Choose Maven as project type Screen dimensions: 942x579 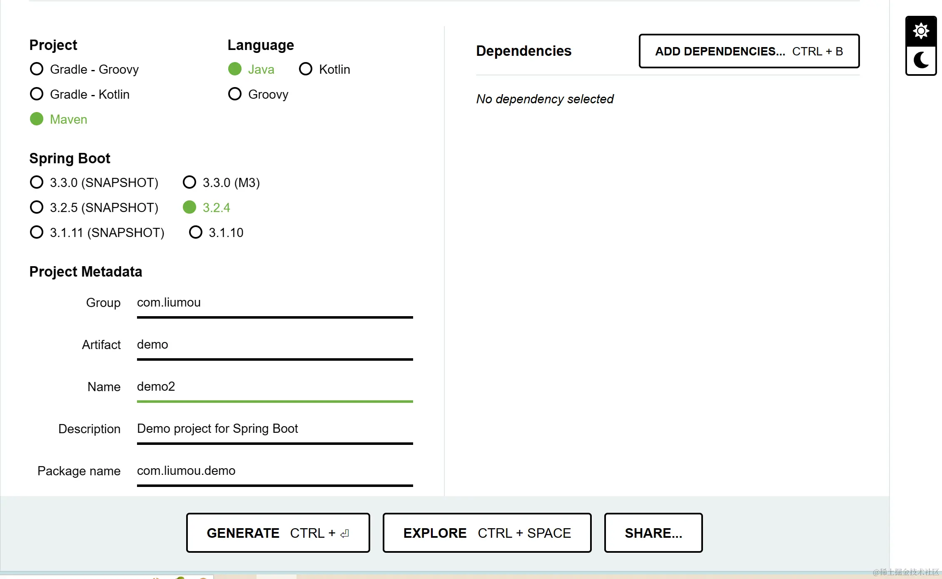[37, 119]
